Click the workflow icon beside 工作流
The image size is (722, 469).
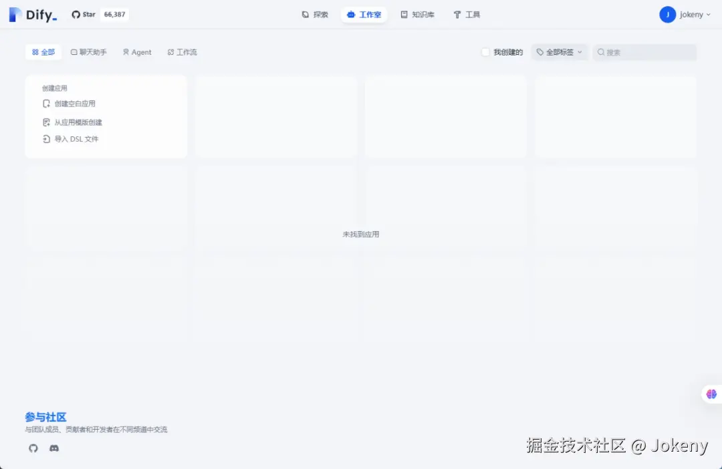coord(171,52)
